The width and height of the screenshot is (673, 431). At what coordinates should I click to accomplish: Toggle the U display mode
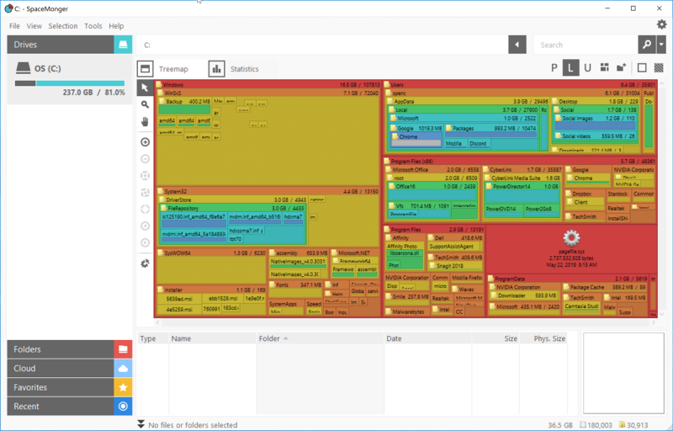(588, 68)
